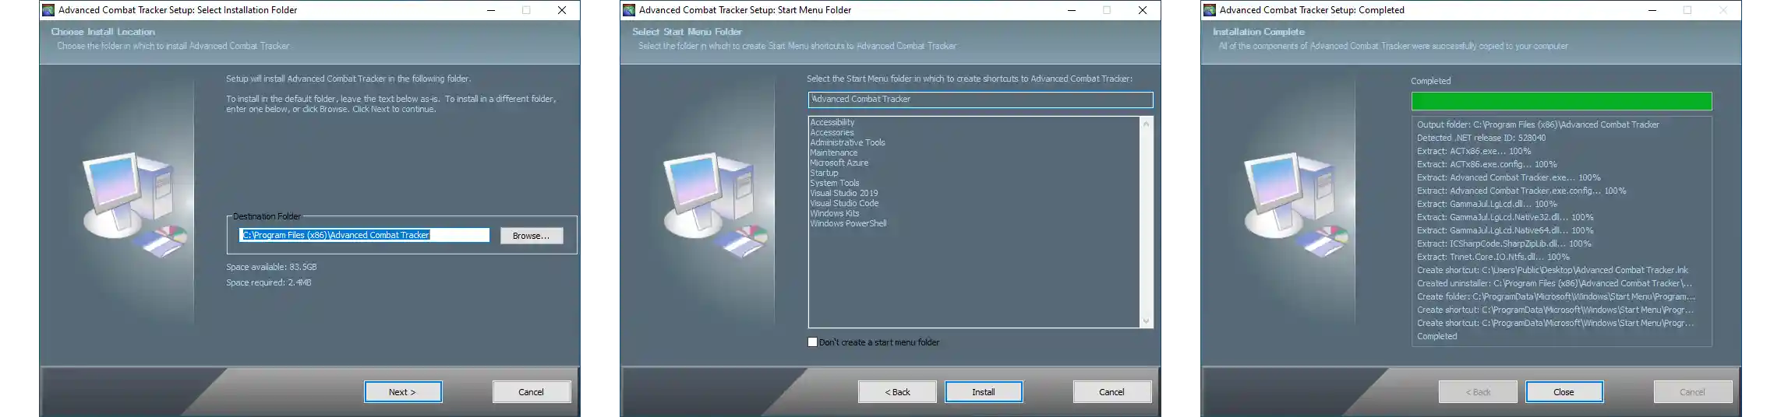Click app icon in Select Installation Folder title bar
Image resolution: width=1781 pixels, height=417 pixels.
48,10
